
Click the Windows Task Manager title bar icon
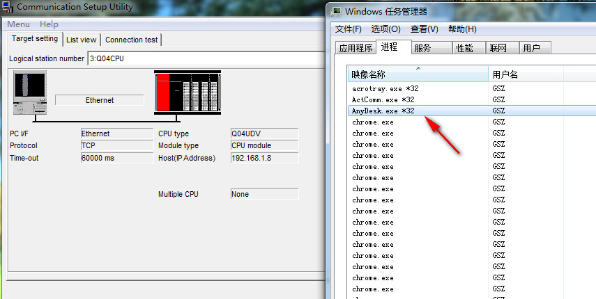336,11
